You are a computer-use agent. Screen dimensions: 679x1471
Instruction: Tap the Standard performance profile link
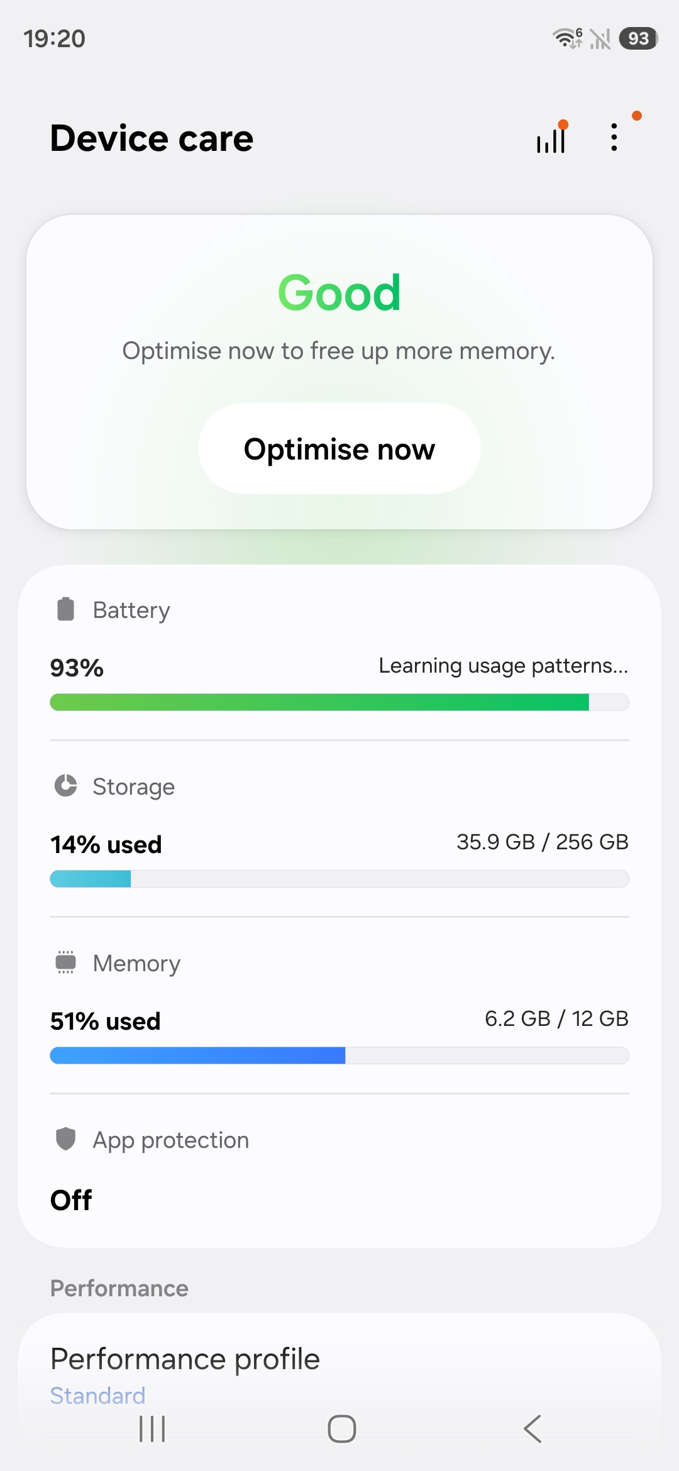pyautogui.click(x=98, y=1396)
